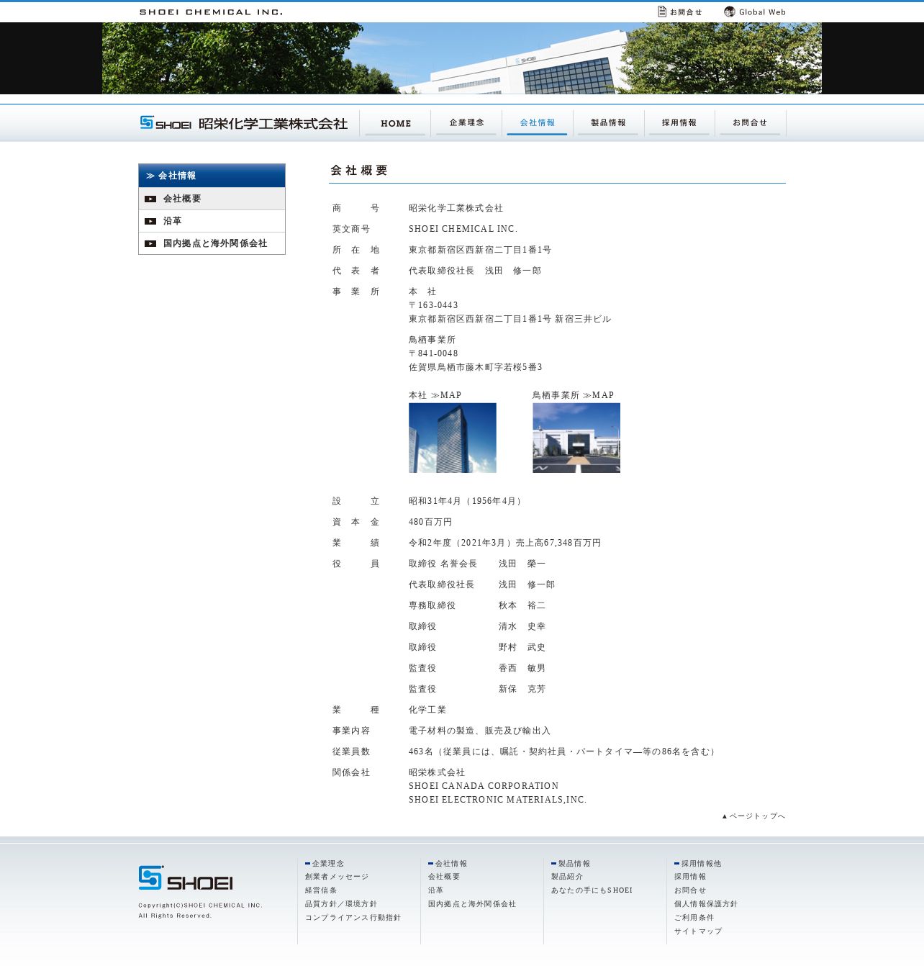Click the document icon beside お問合せ in header
Image resolution: width=924 pixels, height=966 pixels.
tap(662, 12)
